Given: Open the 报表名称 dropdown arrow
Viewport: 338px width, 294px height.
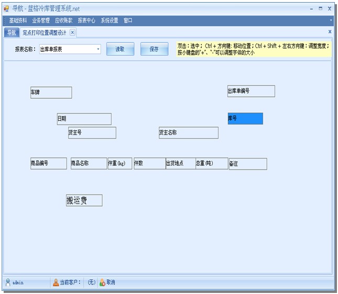Looking at the screenshot, I should click(x=98, y=49).
